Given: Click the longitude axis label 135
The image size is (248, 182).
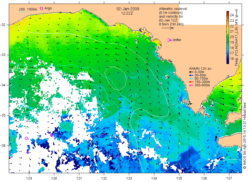Looking at the screenshot, I should [x=179, y=178].
